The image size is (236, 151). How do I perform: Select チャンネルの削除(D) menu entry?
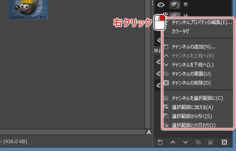[x=198, y=83]
